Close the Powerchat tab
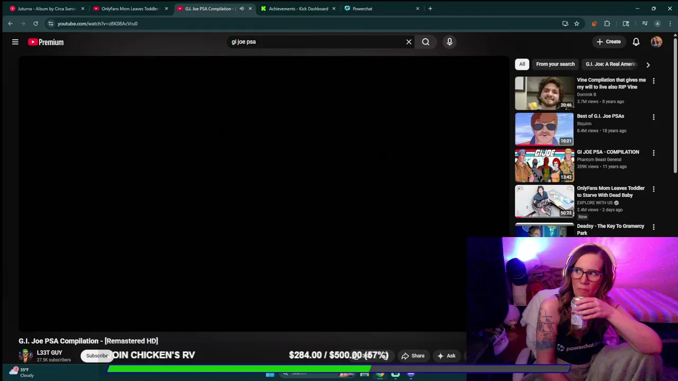This screenshot has width=678, height=381. coord(417,8)
